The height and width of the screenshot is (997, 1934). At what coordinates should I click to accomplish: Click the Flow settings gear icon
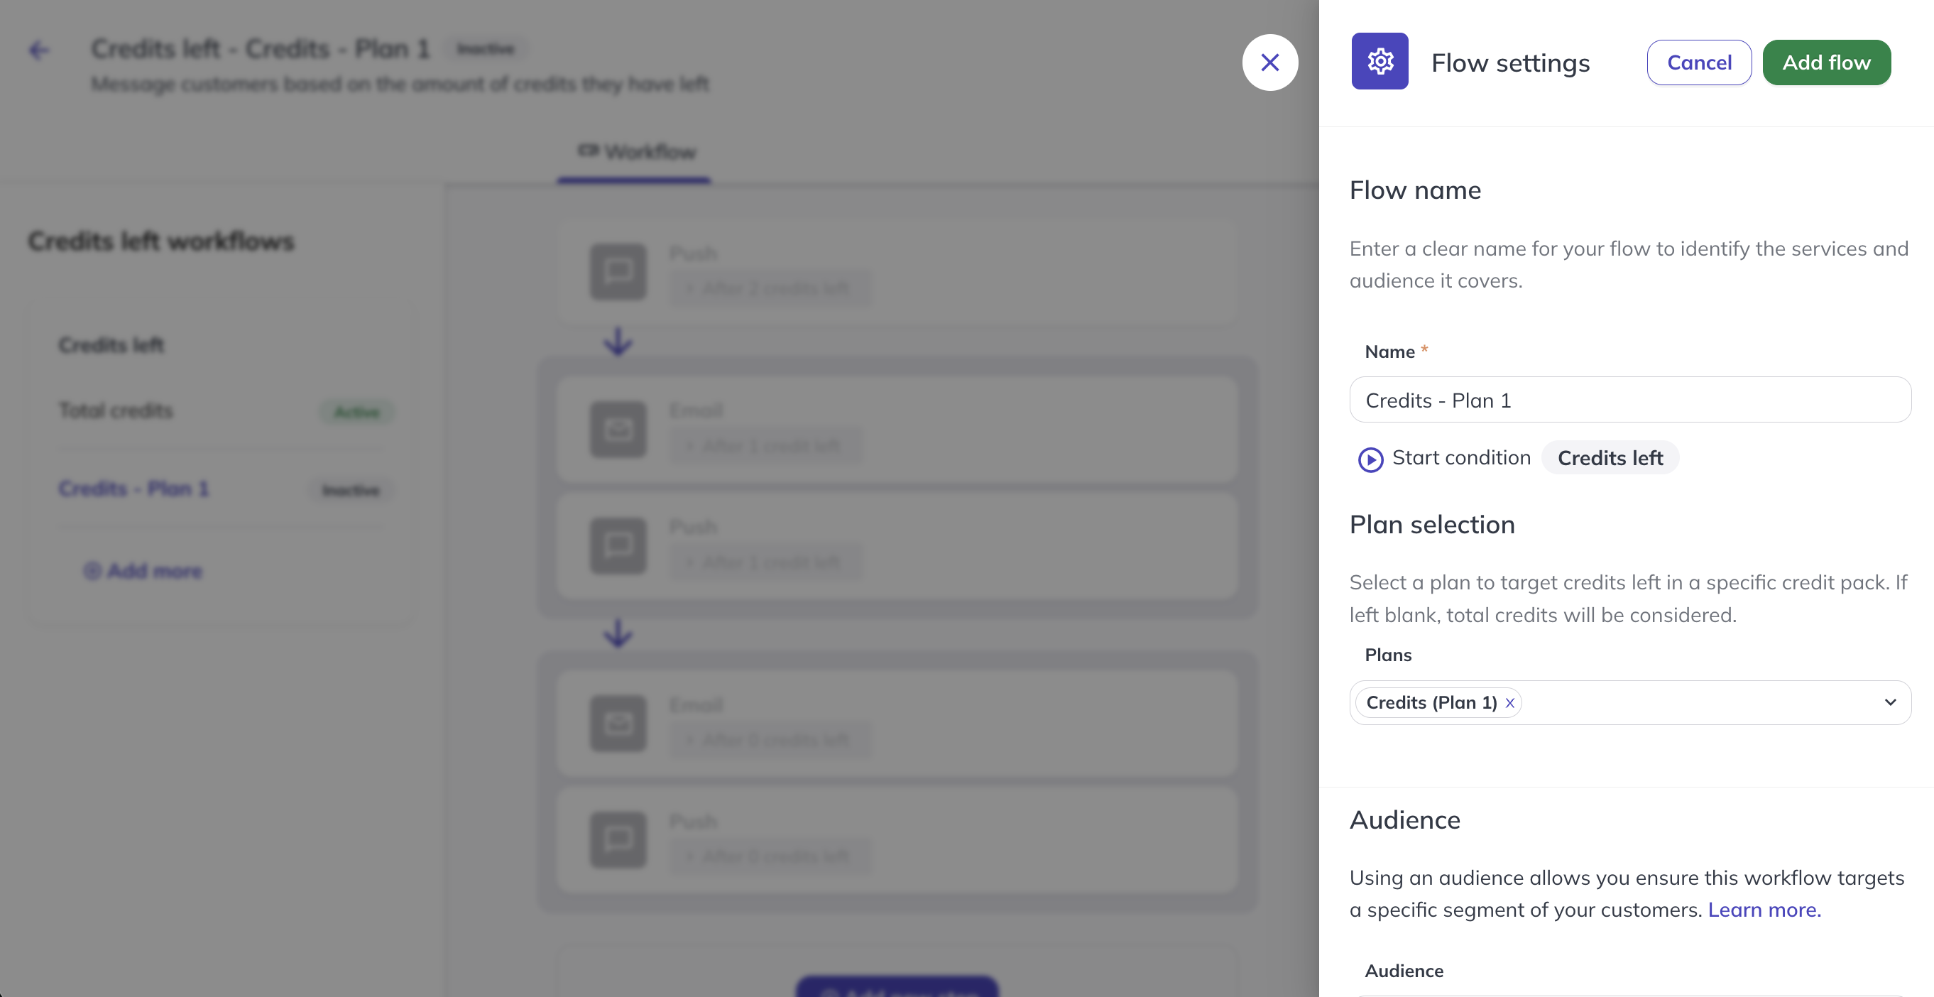(1380, 62)
